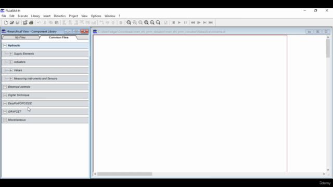
Task: Expand Valves node
Action: [x=10, y=70]
